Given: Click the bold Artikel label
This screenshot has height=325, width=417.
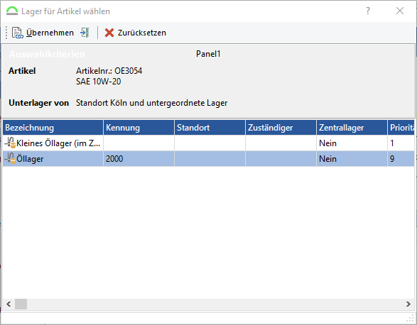Looking at the screenshot, I should [x=22, y=71].
